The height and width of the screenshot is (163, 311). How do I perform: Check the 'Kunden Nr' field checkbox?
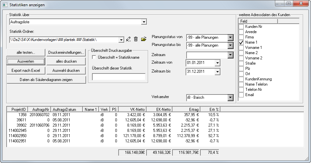[x=241, y=27]
